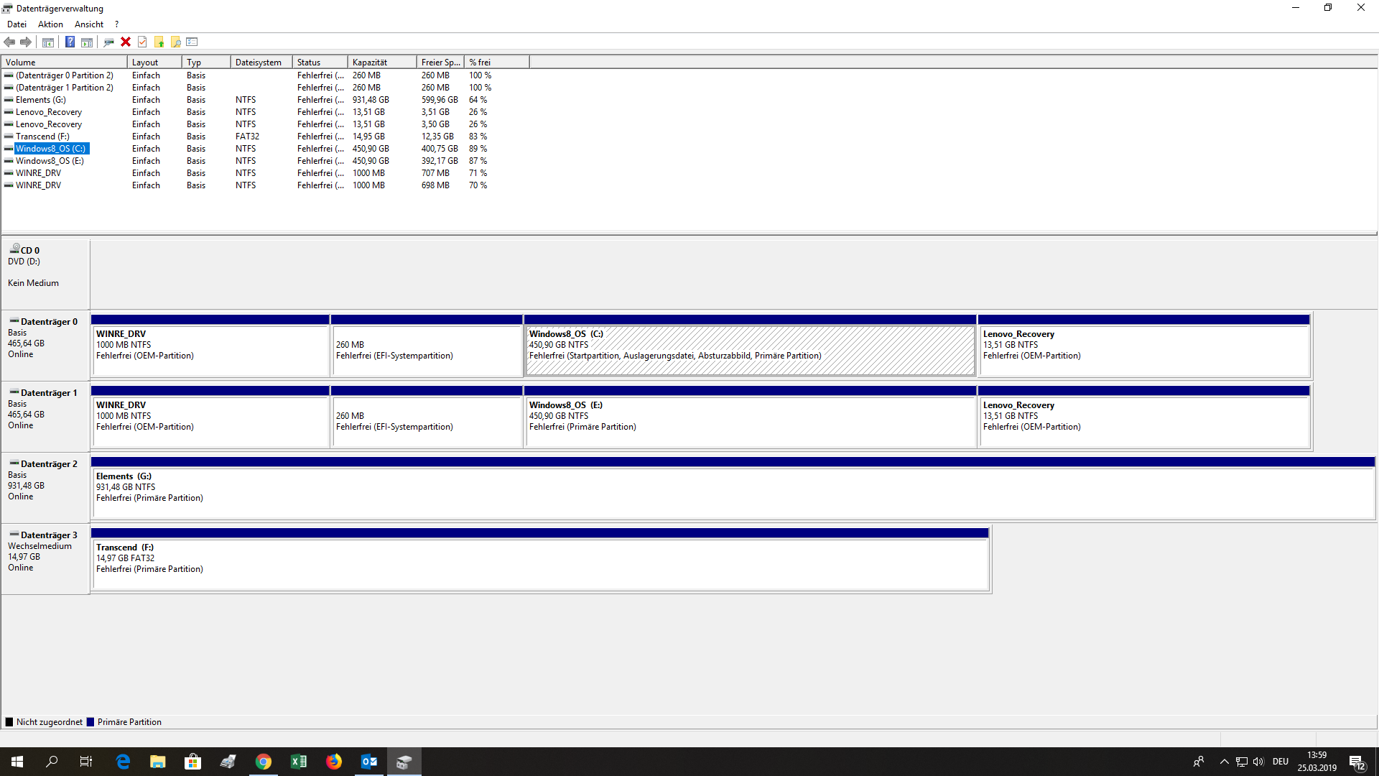Click the Back arrow in toolbar
Screen dimensions: 1379x776
tap(9, 42)
